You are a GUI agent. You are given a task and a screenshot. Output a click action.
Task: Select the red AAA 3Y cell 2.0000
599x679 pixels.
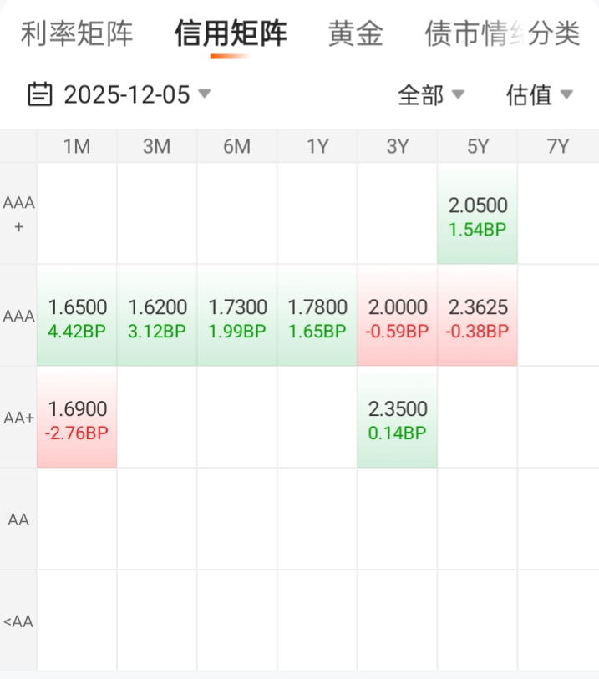[398, 317]
